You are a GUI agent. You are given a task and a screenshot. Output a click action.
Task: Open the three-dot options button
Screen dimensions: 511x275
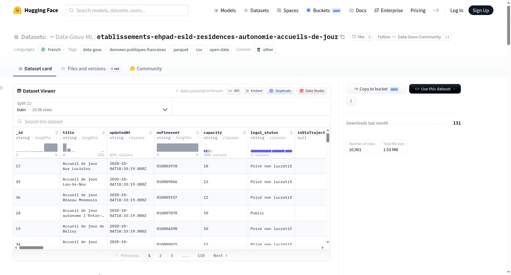point(351,101)
